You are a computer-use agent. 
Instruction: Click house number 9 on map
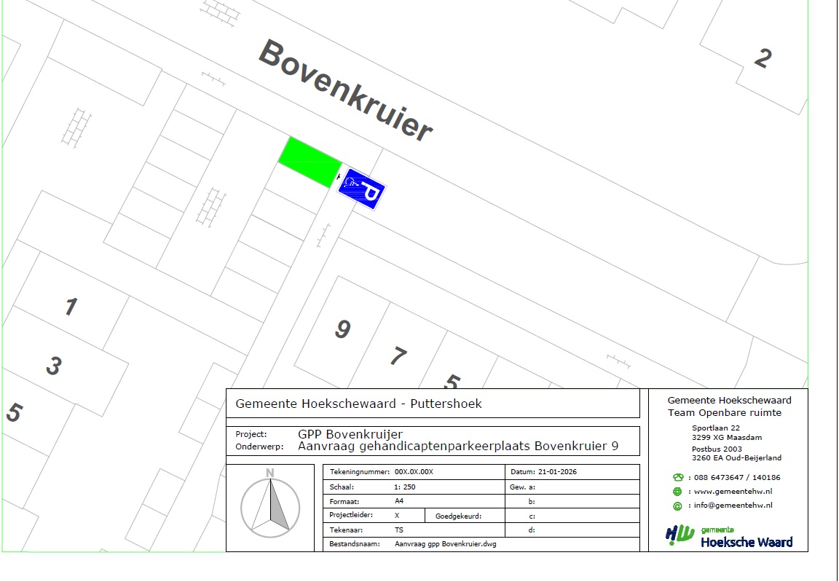[x=342, y=329]
